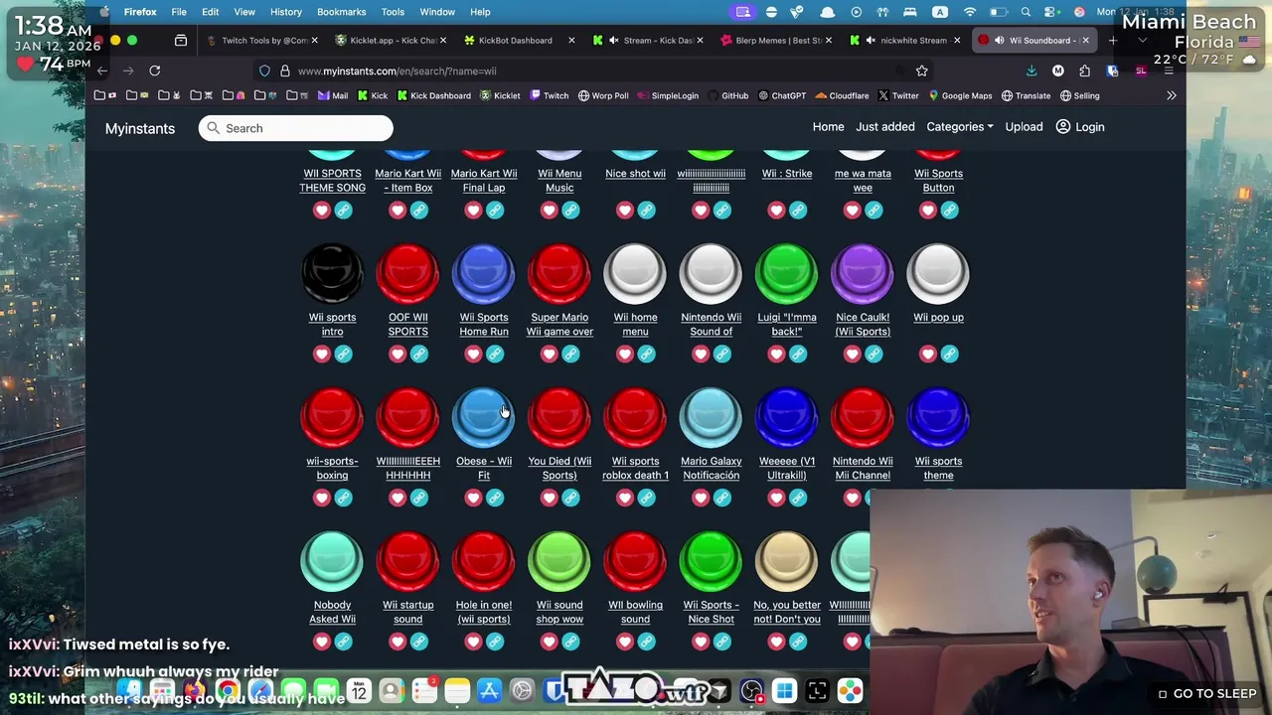Image resolution: width=1272 pixels, height=715 pixels.
Task: Play the Mario Galaxy Notification button
Action: (x=711, y=417)
